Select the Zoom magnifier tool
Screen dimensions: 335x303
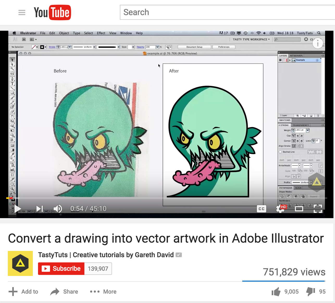tap(12, 189)
